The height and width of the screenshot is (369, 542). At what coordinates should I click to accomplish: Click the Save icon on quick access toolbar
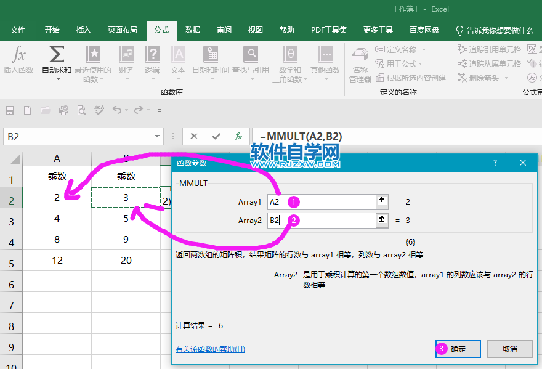(9, 110)
